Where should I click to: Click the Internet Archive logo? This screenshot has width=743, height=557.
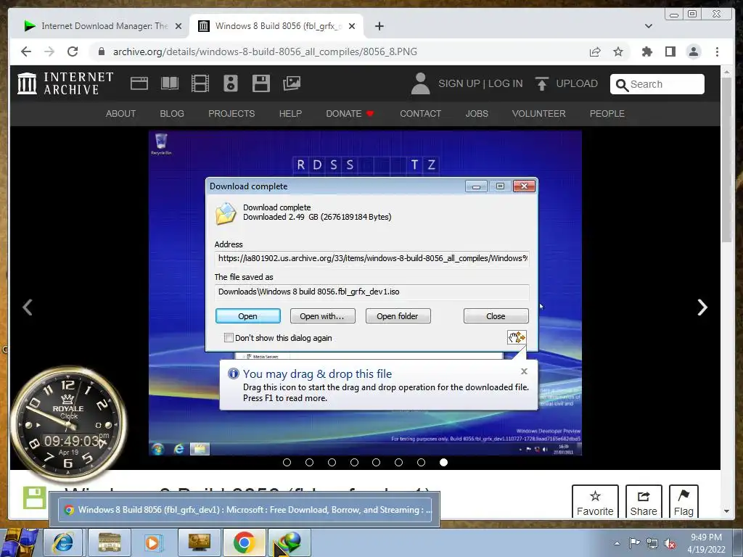(x=65, y=83)
